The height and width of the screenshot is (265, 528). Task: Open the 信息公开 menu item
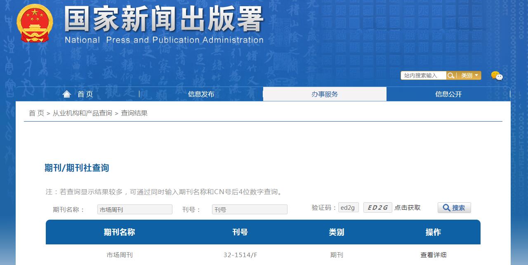point(449,94)
